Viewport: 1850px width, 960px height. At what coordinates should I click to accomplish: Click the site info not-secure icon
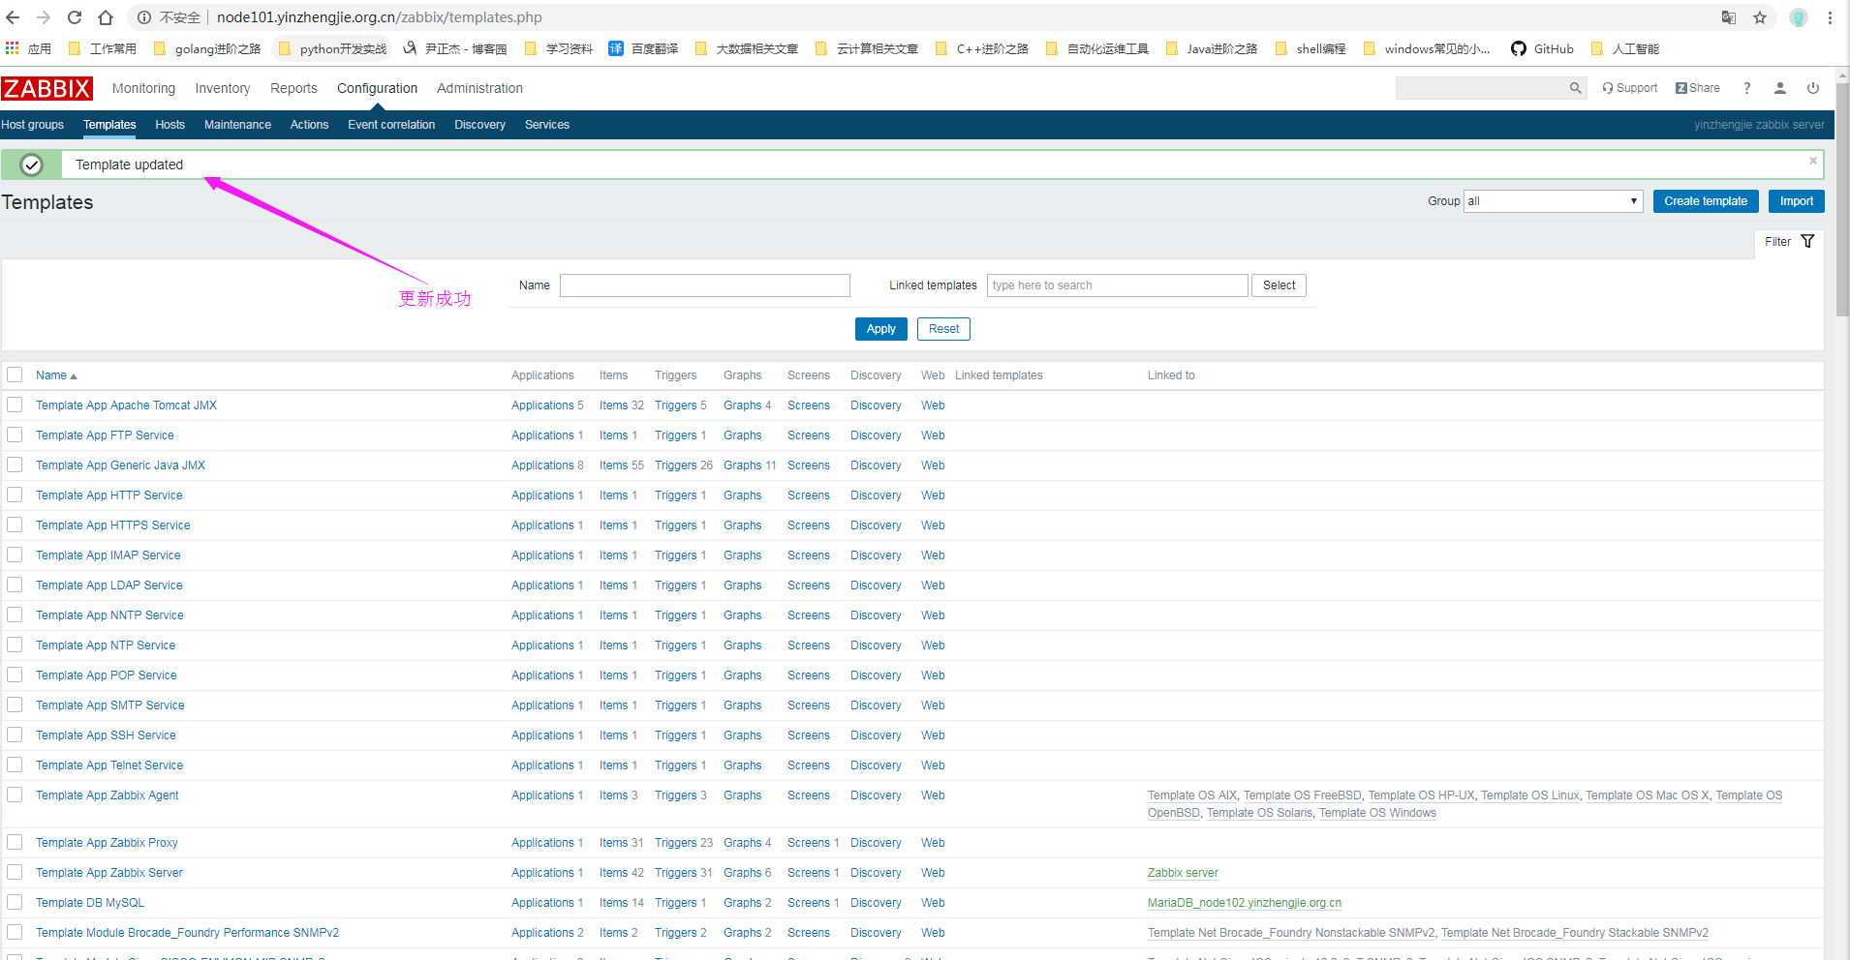(144, 17)
